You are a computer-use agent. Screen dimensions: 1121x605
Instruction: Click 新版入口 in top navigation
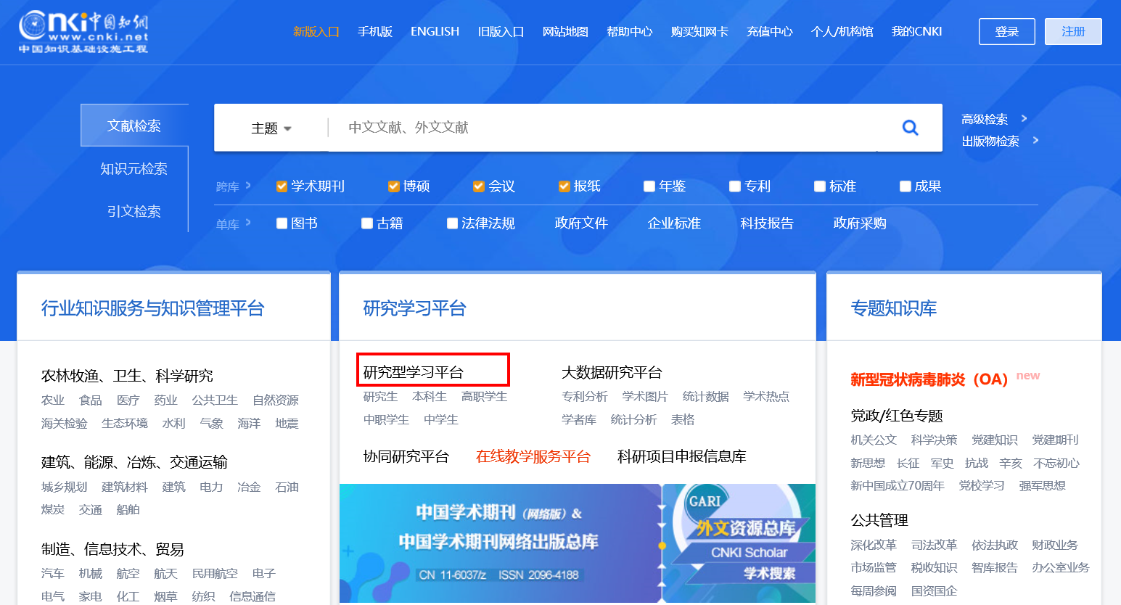(316, 32)
